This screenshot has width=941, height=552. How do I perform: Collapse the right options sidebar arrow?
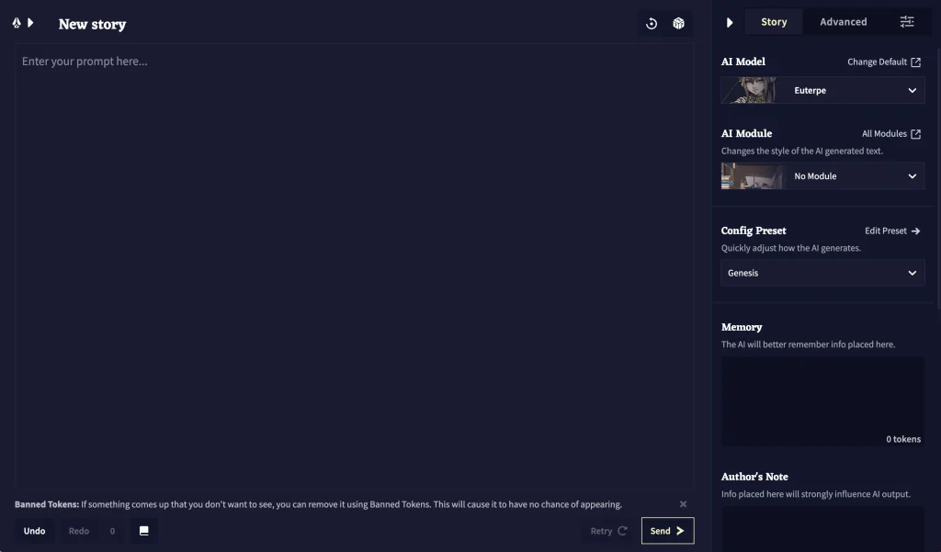[730, 22]
